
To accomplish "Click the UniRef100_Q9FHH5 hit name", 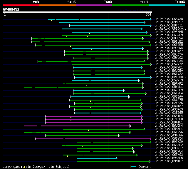I will pos(169,32).
